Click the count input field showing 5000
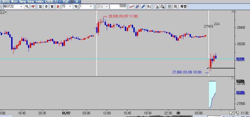250x117 pixels. (x=118, y=6)
